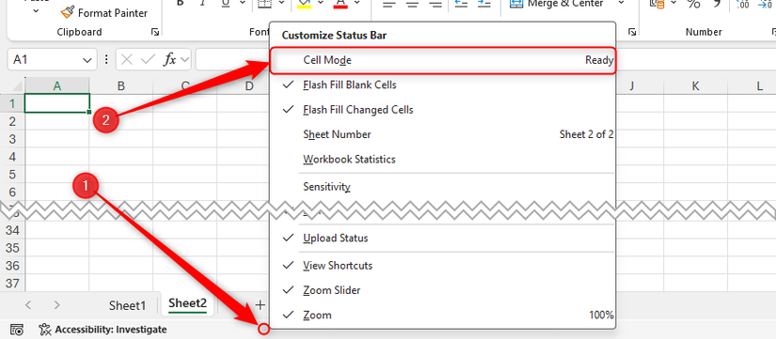Click the Select All corner triangle
This screenshot has height=339, width=776.
click(16, 86)
